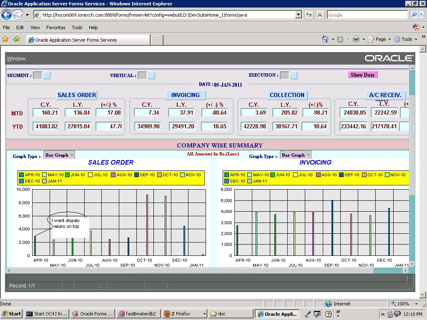This screenshot has width=427, height=320.
Task: Open the Help menu
Action: point(93,27)
